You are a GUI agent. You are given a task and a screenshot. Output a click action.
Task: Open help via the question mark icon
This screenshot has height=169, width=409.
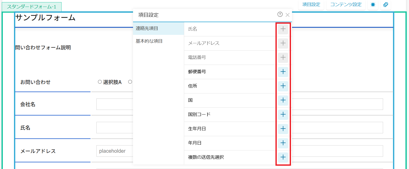[x=280, y=15]
